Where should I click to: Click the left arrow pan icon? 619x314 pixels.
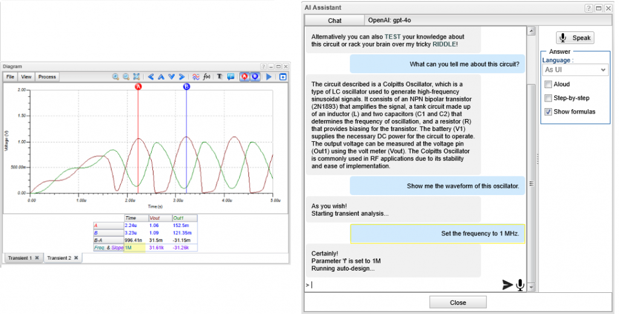point(151,77)
